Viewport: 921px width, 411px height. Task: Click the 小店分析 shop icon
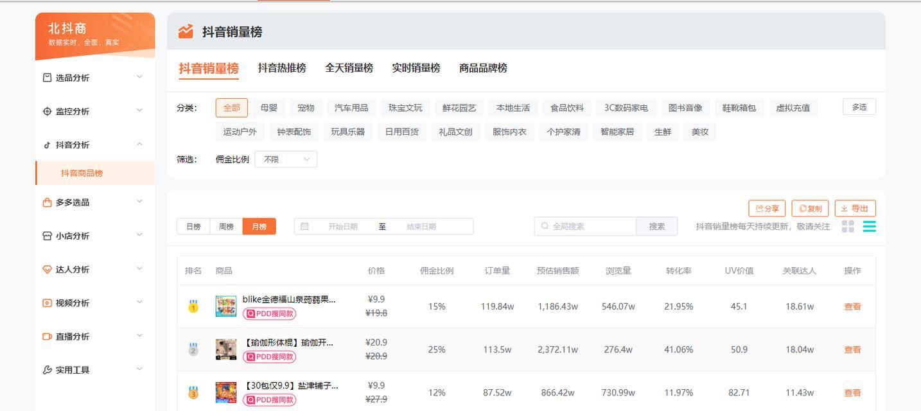point(47,236)
